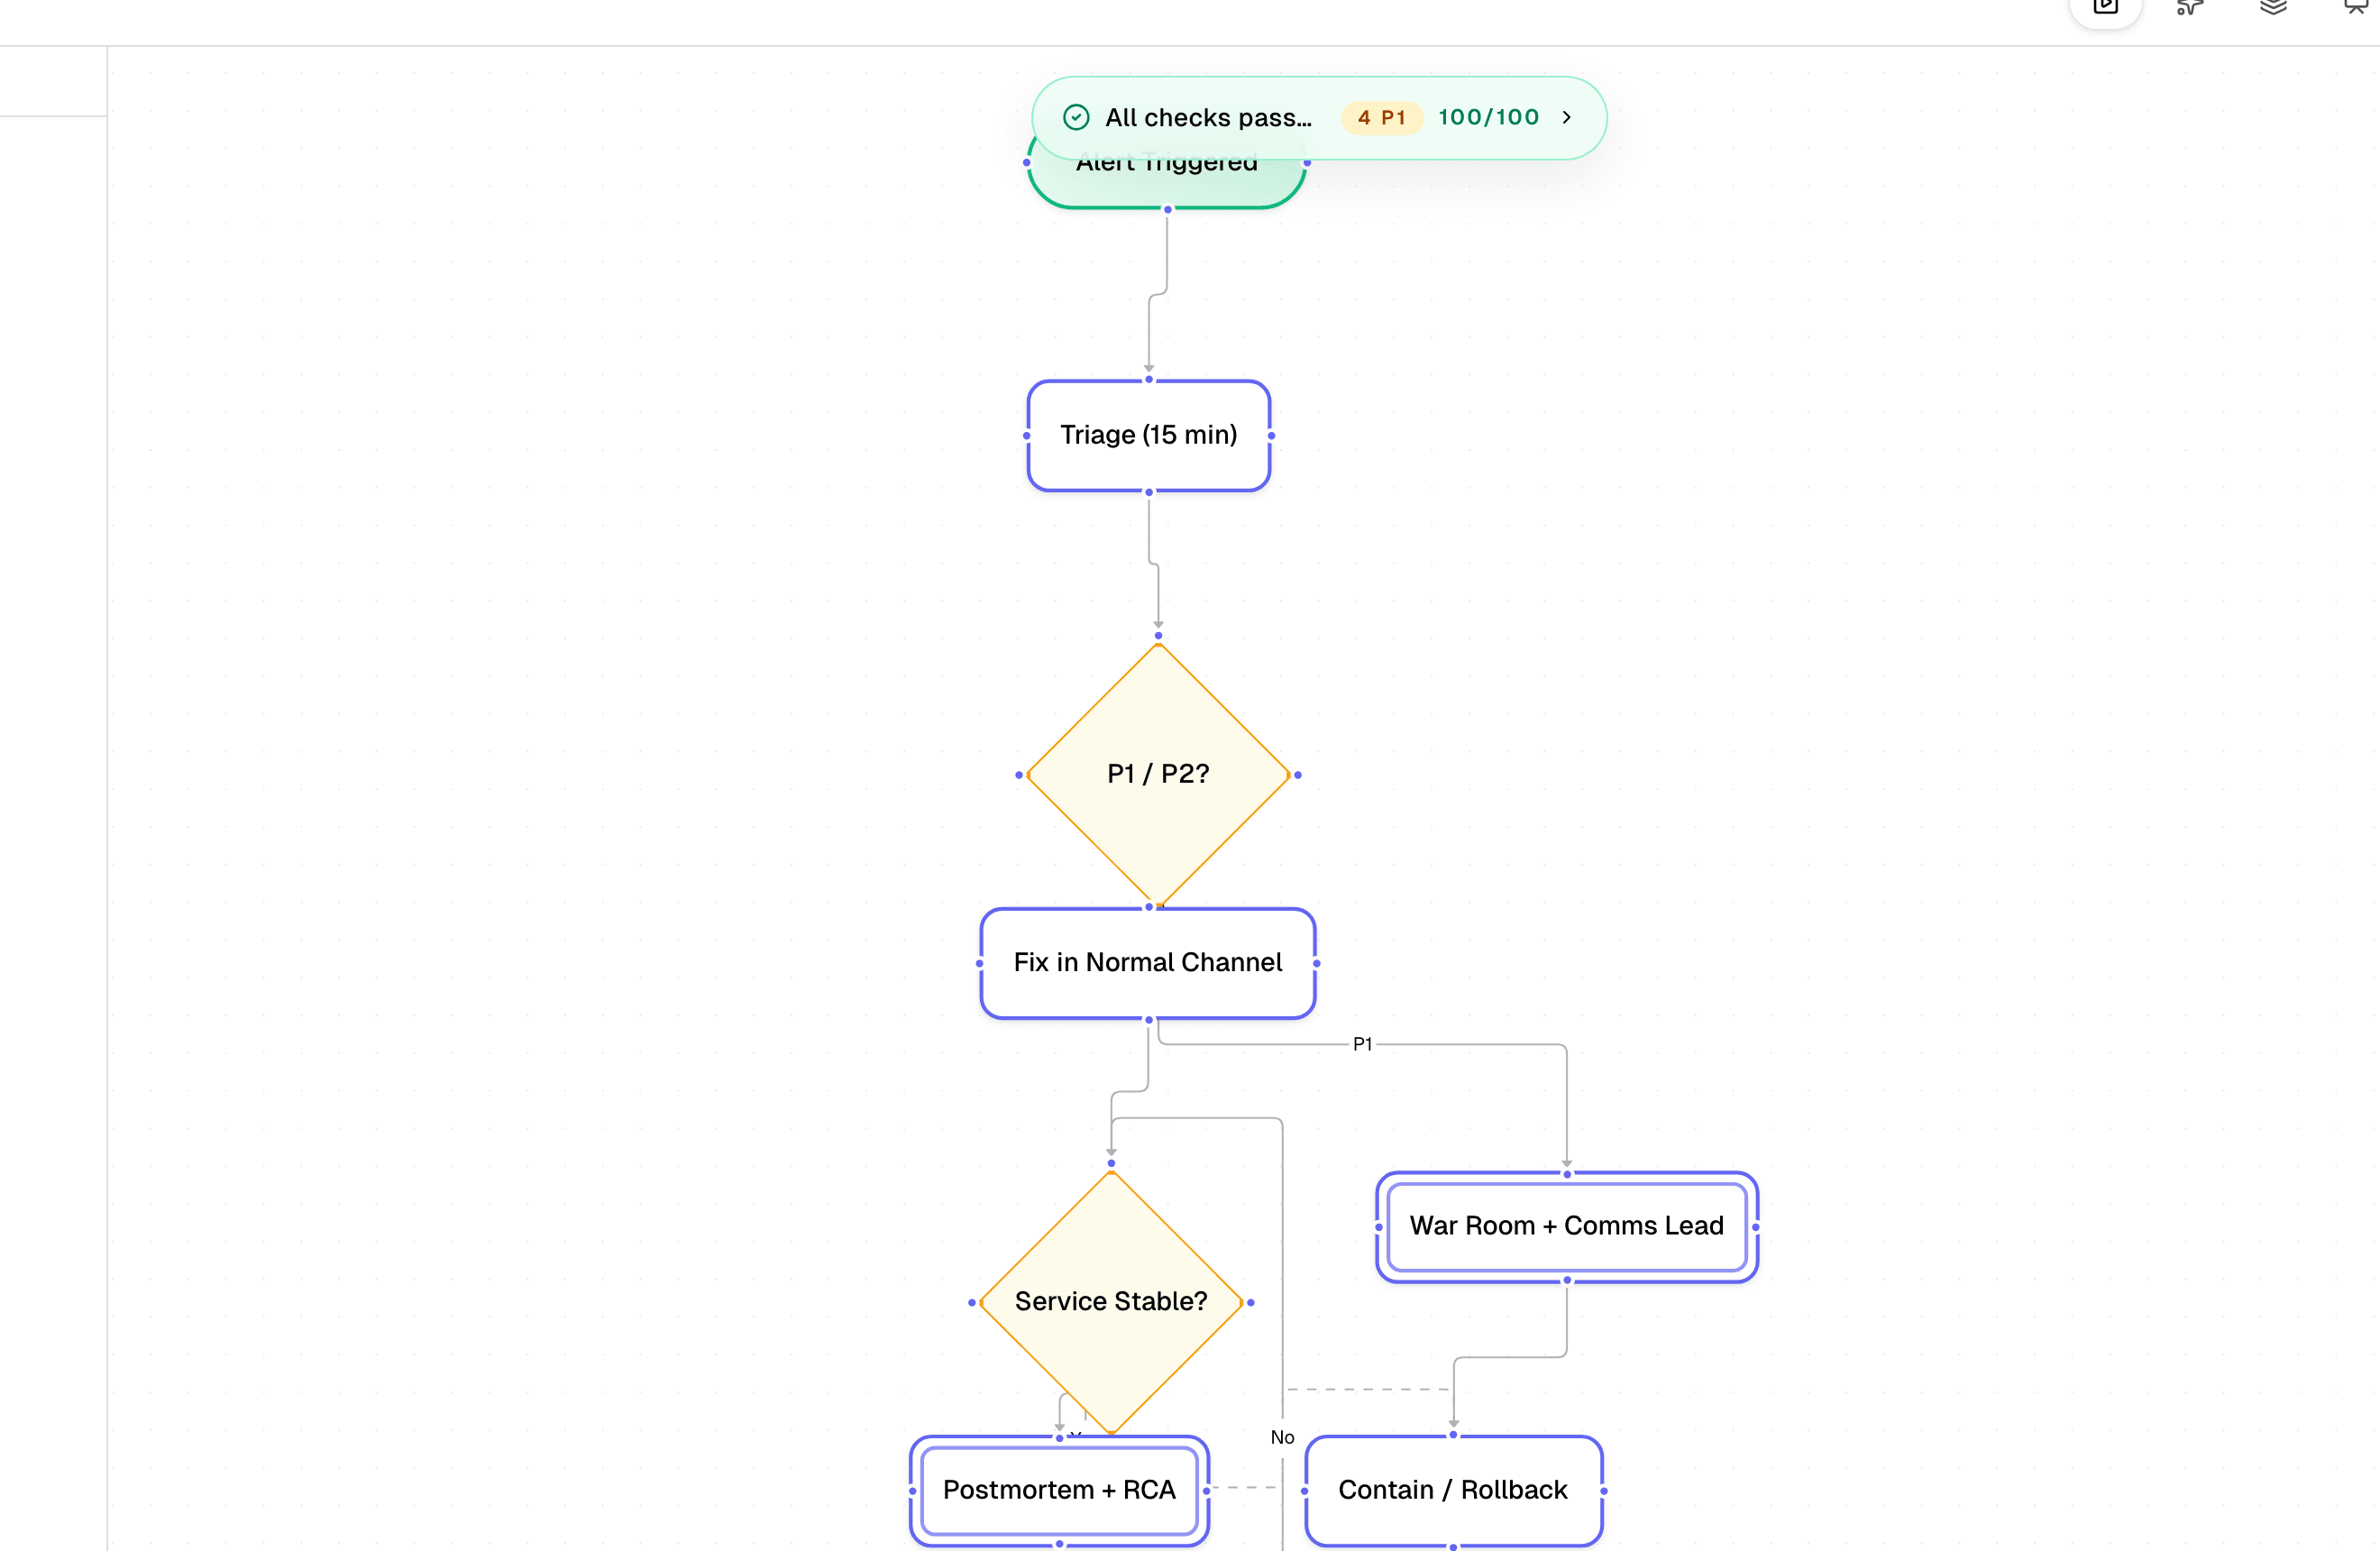Click the All checks pass status text
This screenshot has width=2380, height=1551.
1208,117
